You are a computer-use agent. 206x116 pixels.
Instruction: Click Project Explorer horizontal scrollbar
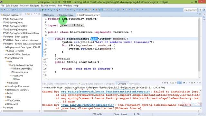point(13,111)
